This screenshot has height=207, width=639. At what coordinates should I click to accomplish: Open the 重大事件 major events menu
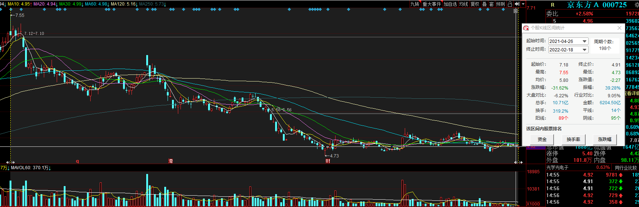tap(432, 4)
